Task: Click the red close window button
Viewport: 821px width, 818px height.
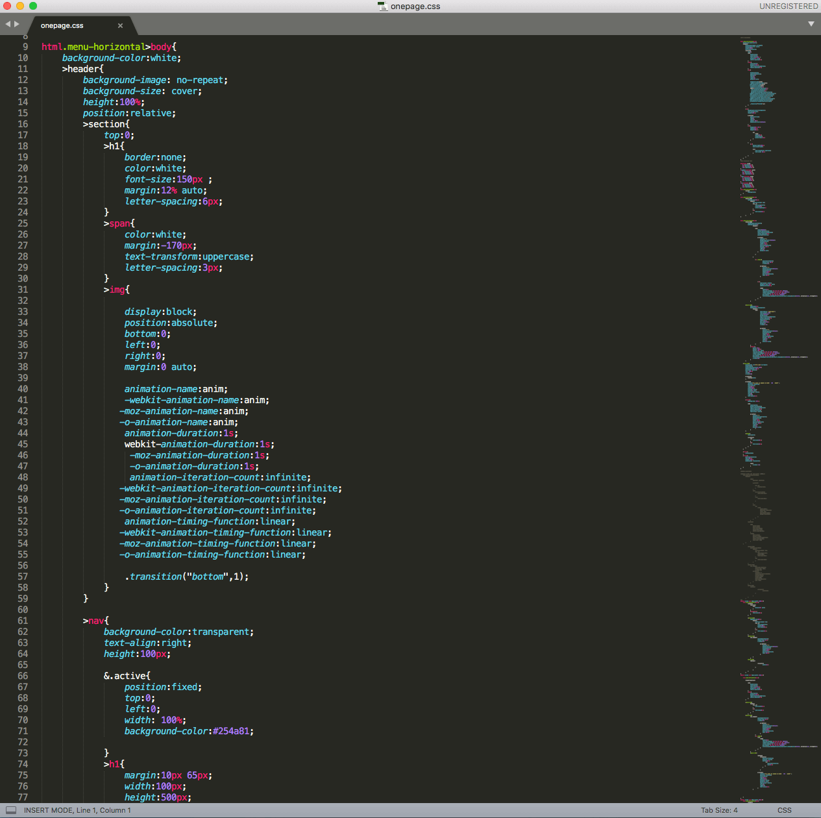Action: pyautogui.click(x=8, y=6)
